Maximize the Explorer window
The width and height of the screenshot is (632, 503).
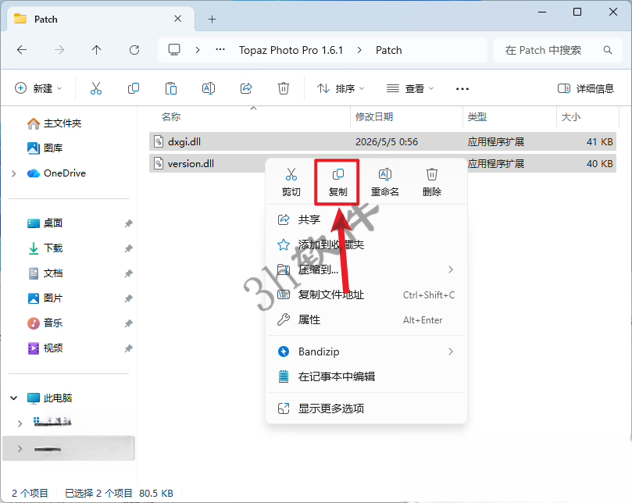[x=577, y=12]
